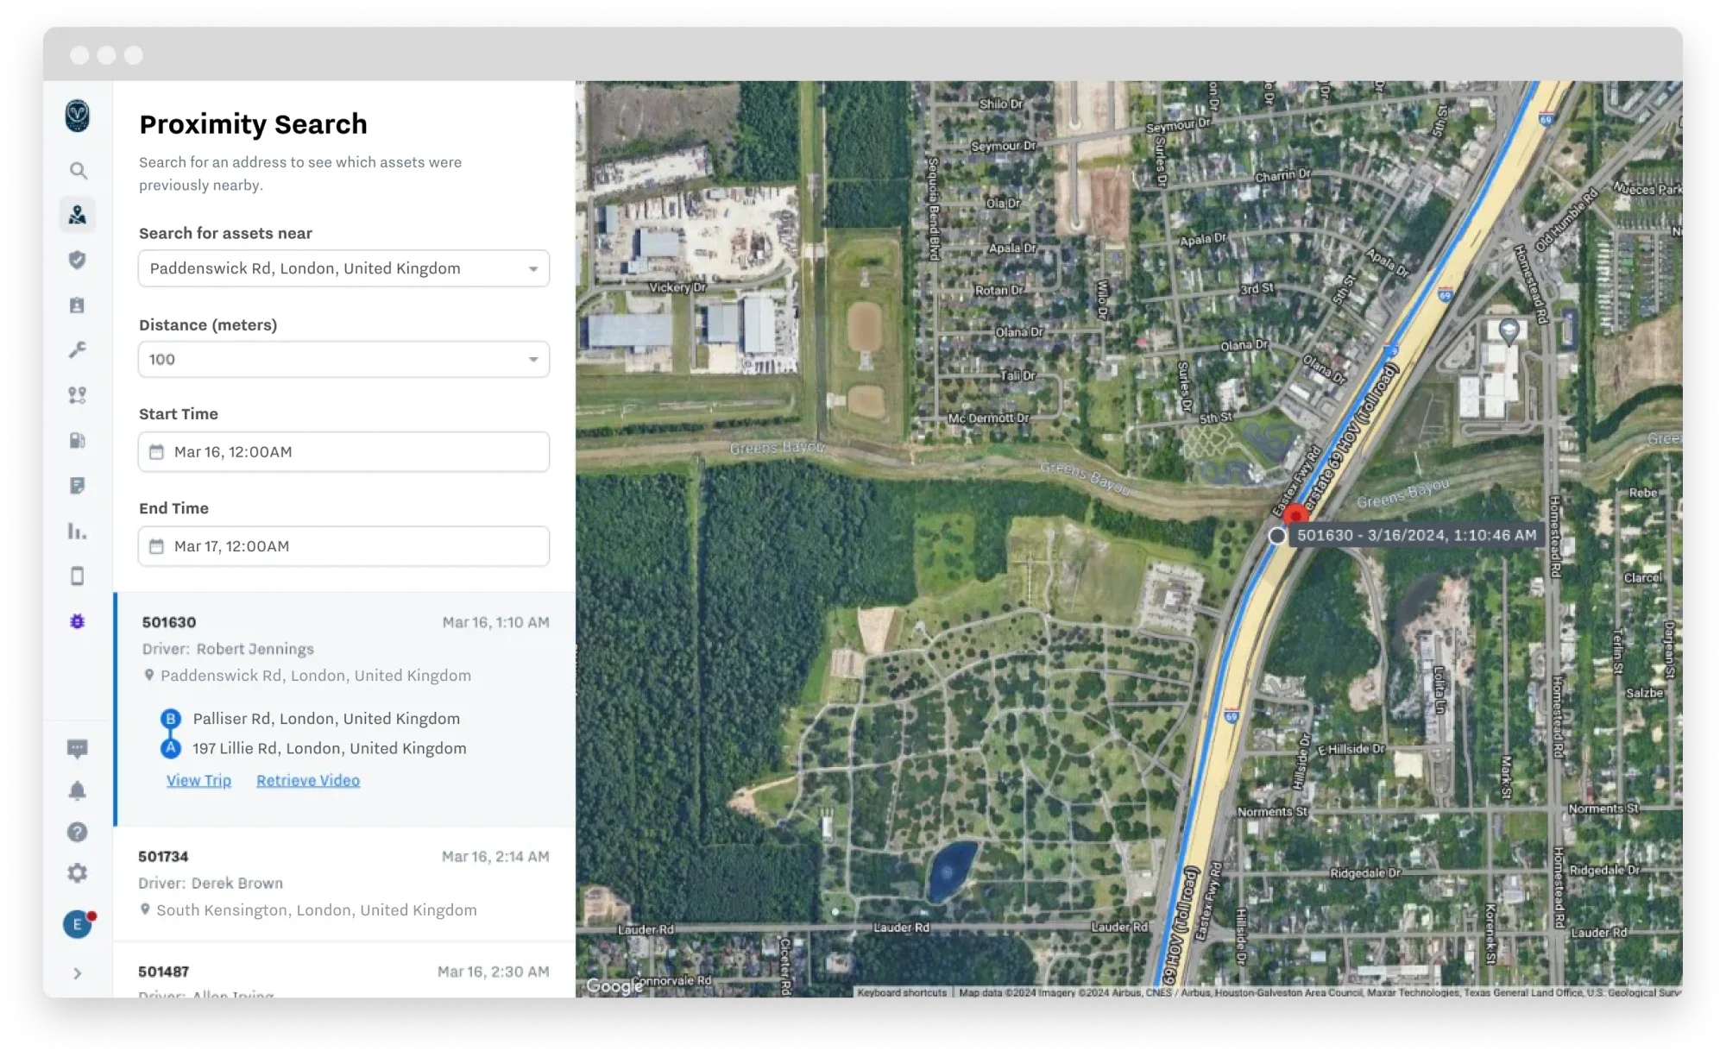
Task: Expand the sidebar with bottom chevron
Action: tap(78, 973)
